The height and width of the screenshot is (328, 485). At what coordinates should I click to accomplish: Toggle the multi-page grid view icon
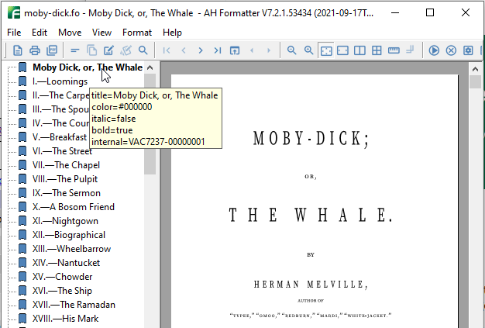coord(377,50)
